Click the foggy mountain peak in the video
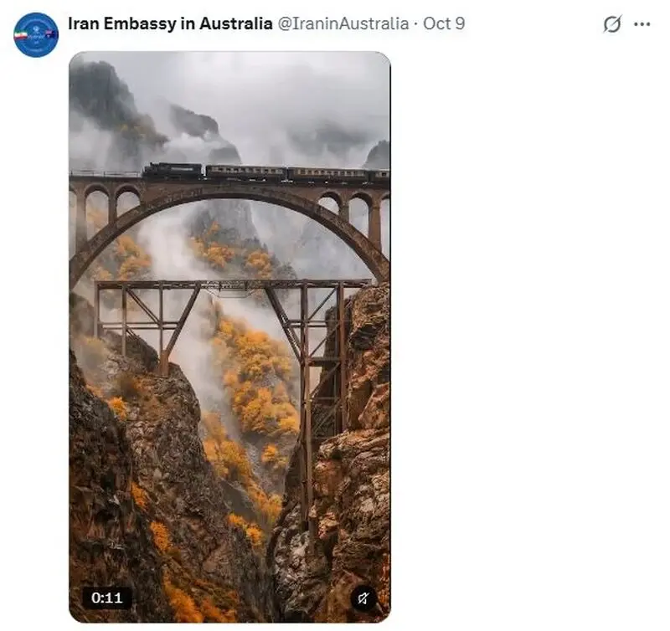This screenshot has width=670, height=631. pyautogui.click(x=100, y=92)
